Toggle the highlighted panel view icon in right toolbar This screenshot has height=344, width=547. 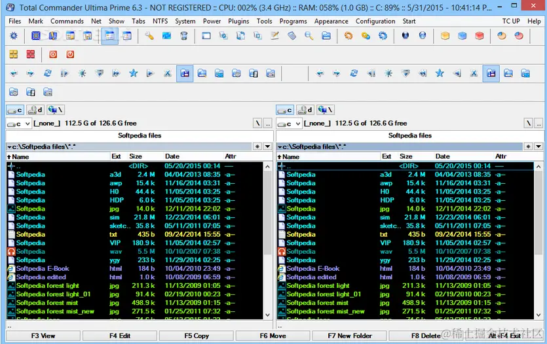point(491,73)
